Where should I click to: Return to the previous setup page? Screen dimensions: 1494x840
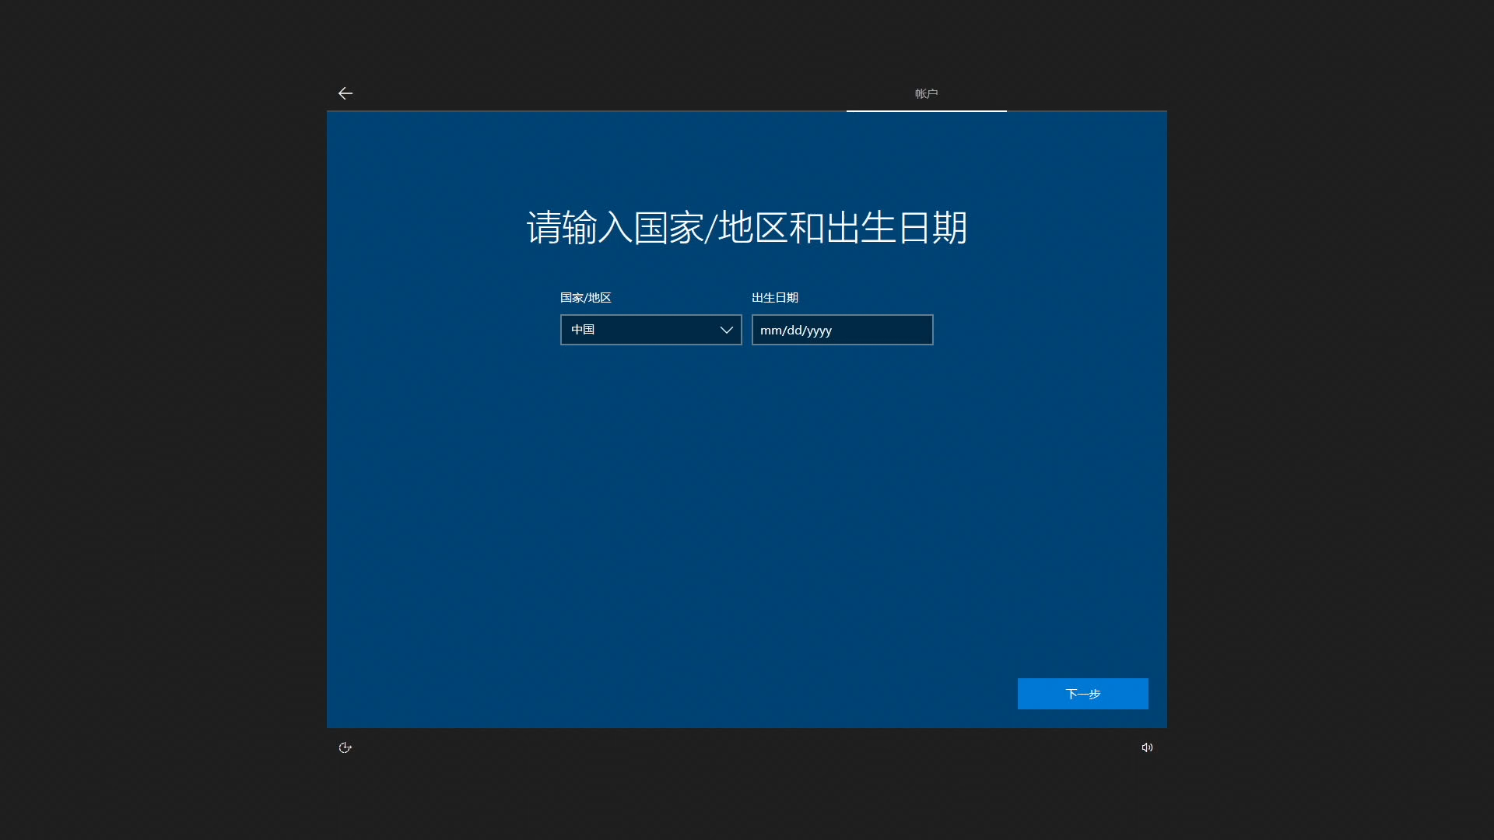click(x=345, y=93)
